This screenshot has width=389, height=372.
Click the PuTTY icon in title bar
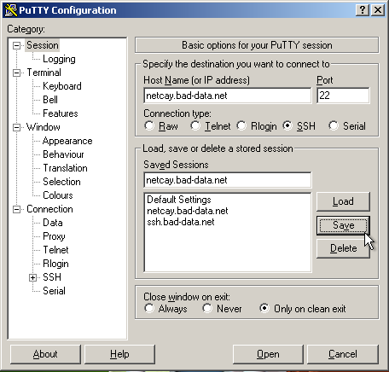11,10
